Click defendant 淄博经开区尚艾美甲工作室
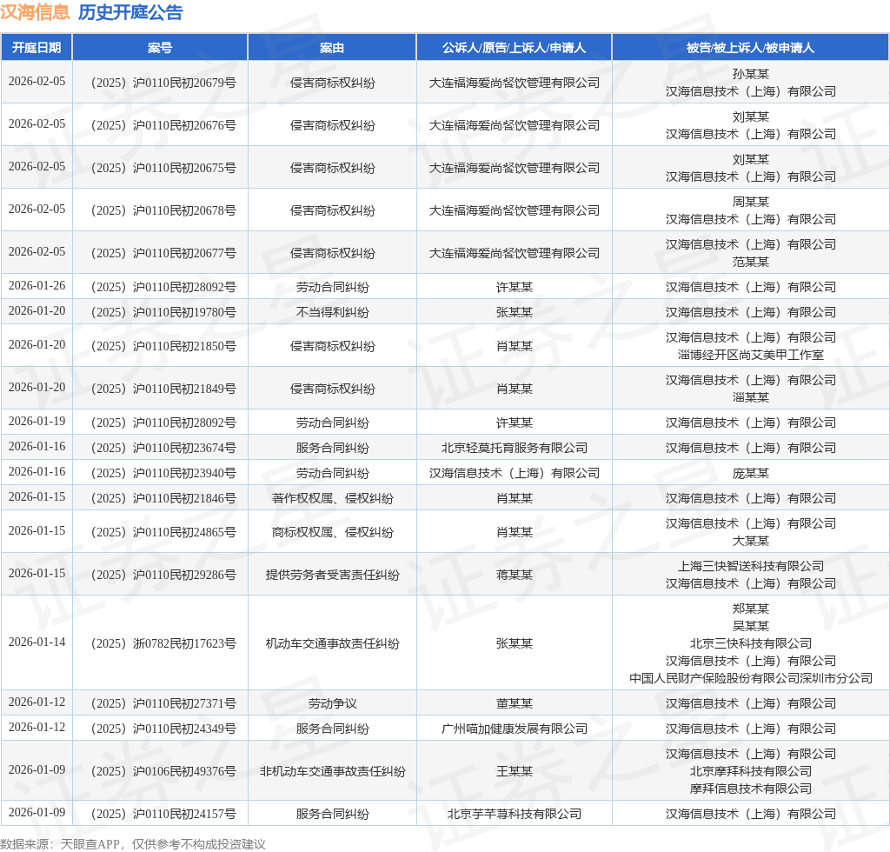 click(750, 355)
